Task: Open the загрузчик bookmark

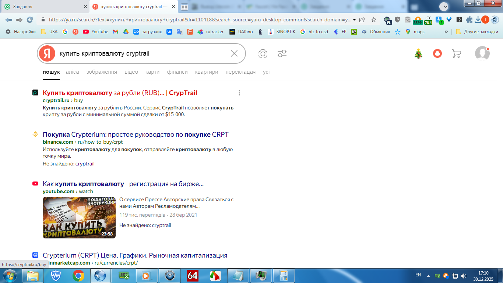Action: [148, 32]
